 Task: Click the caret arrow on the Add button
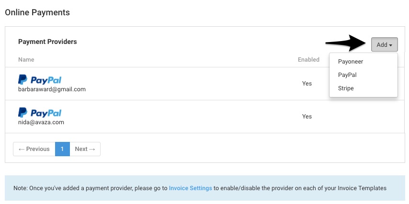click(390, 45)
